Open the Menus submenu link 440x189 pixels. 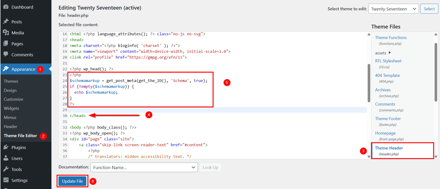(x=10, y=118)
